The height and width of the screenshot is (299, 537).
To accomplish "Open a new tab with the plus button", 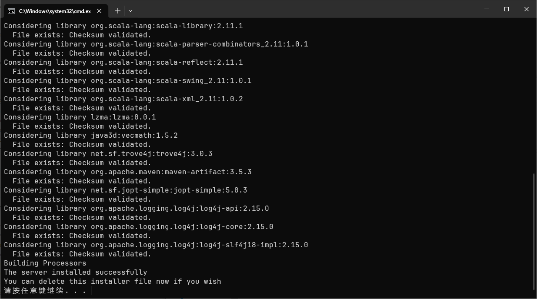I will point(117,11).
